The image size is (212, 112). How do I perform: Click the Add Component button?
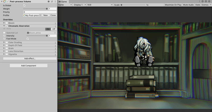(x=29, y=66)
